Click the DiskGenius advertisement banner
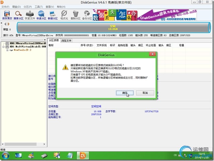This screenshot has width=214, height=161. 145,15
